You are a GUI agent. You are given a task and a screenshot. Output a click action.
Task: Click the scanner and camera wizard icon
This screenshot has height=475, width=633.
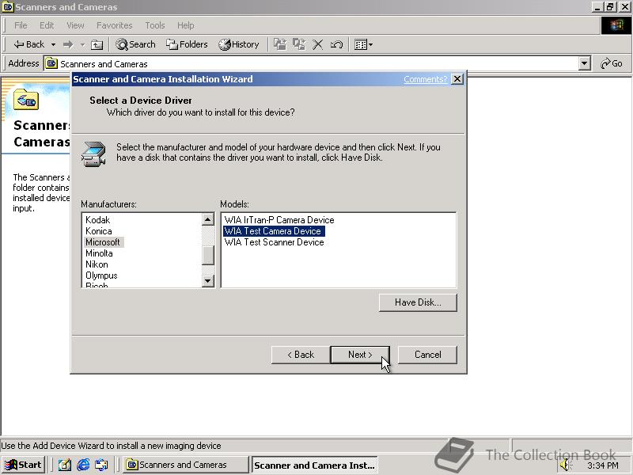click(93, 154)
